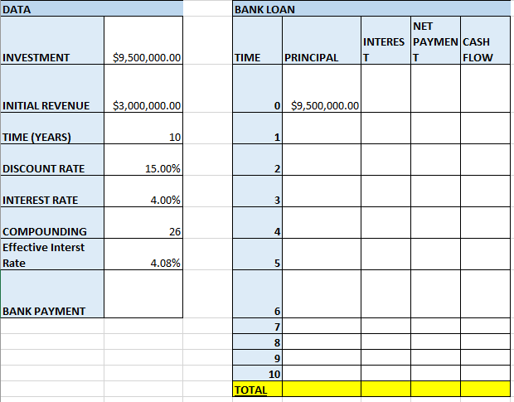Screen dimensions: 514x402
Task: Select the INTEREST RATE label cell
Action: [x=52, y=191]
